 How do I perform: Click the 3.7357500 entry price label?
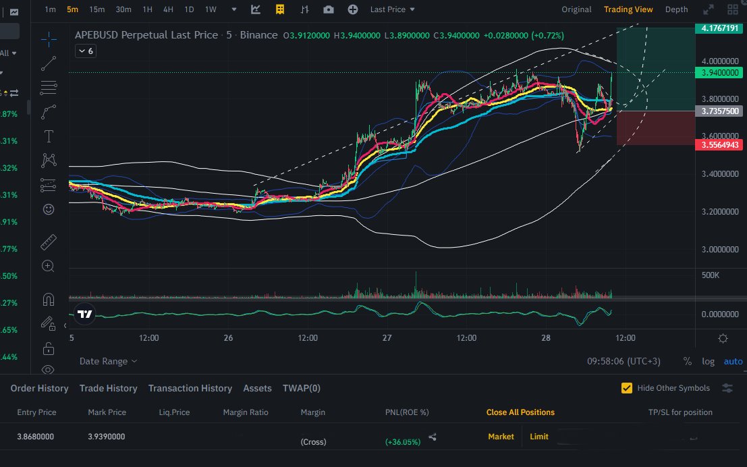click(720, 111)
